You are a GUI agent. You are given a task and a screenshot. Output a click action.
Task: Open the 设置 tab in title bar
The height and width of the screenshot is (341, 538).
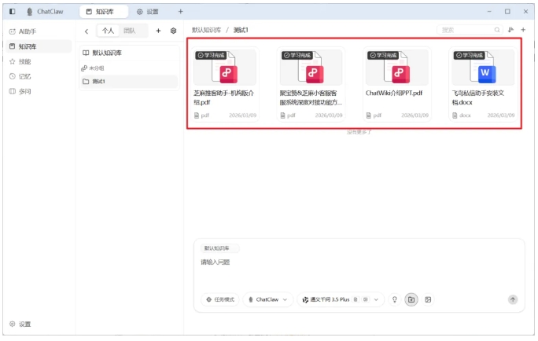click(x=148, y=12)
